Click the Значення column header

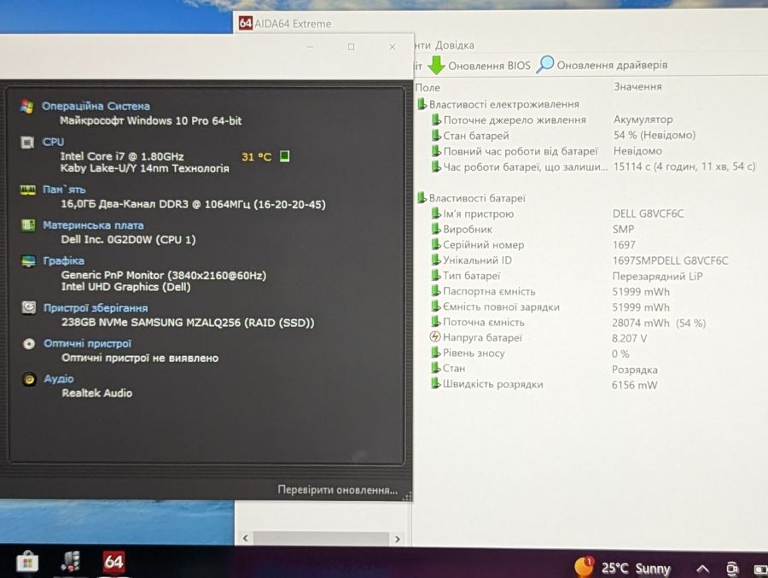click(637, 87)
